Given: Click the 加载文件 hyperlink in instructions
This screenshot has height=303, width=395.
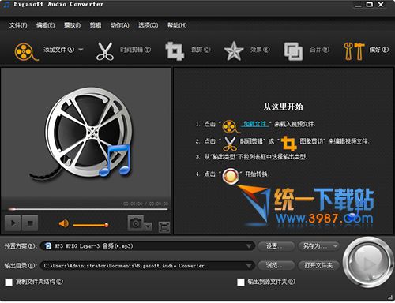Looking at the screenshot, I should [254, 124].
